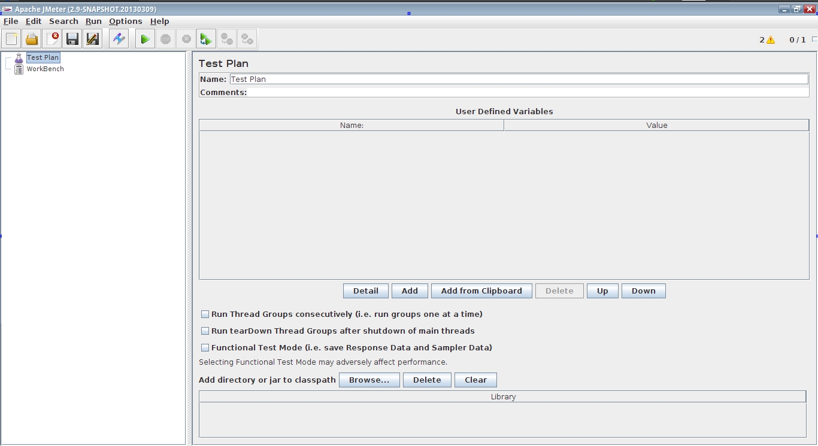Open the Help menu

click(x=160, y=21)
